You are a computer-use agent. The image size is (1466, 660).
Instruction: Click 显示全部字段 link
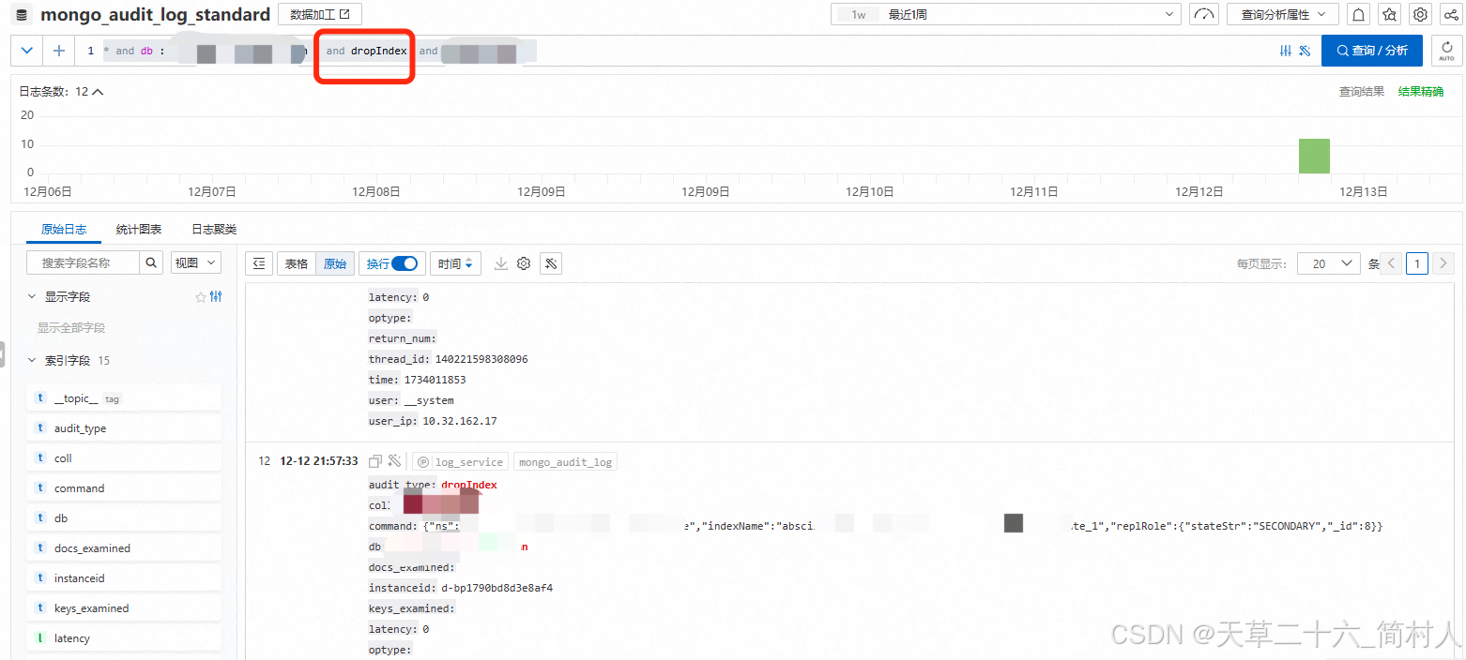[x=71, y=328]
